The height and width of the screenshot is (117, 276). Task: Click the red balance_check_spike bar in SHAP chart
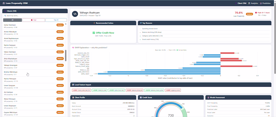coord(236,66)
